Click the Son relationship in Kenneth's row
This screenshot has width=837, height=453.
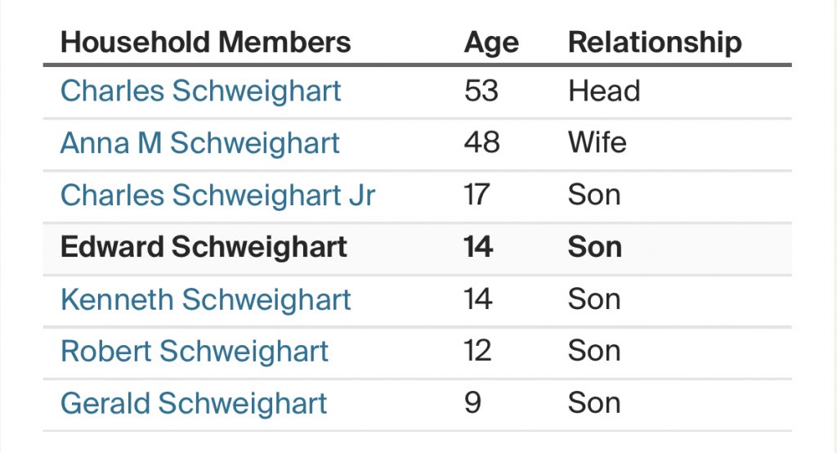(x=594, y=299)
